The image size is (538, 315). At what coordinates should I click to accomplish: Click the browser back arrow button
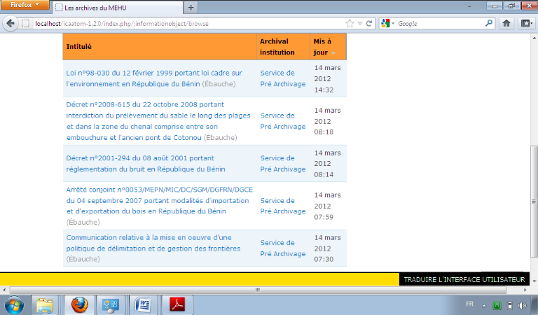click(11, 23)
